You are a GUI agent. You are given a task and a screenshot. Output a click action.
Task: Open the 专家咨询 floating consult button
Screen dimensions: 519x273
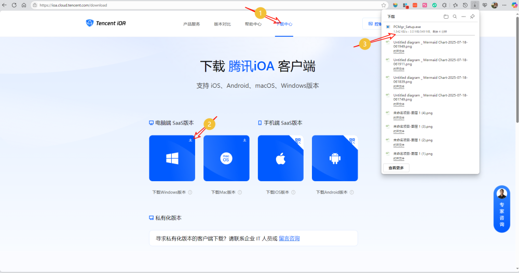click(x=502, y=209)
